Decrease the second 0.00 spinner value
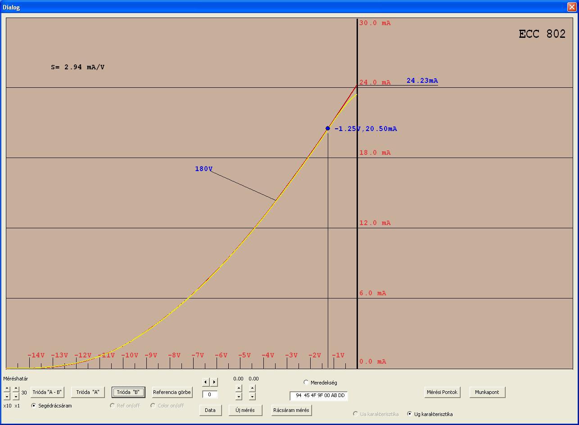Screen dimensions: 579x425 [252, 396]
